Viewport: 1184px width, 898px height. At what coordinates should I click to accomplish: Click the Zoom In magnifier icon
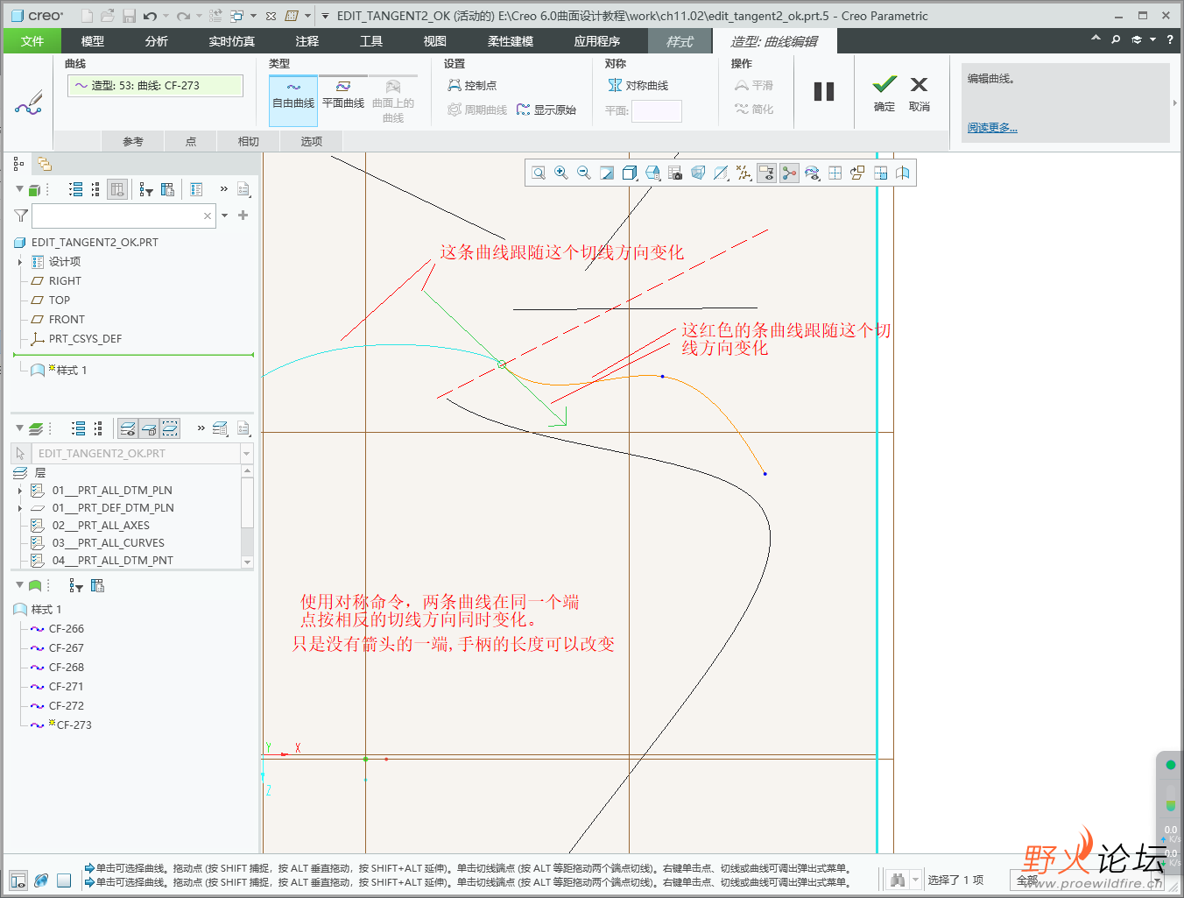[x=561, y=173]
